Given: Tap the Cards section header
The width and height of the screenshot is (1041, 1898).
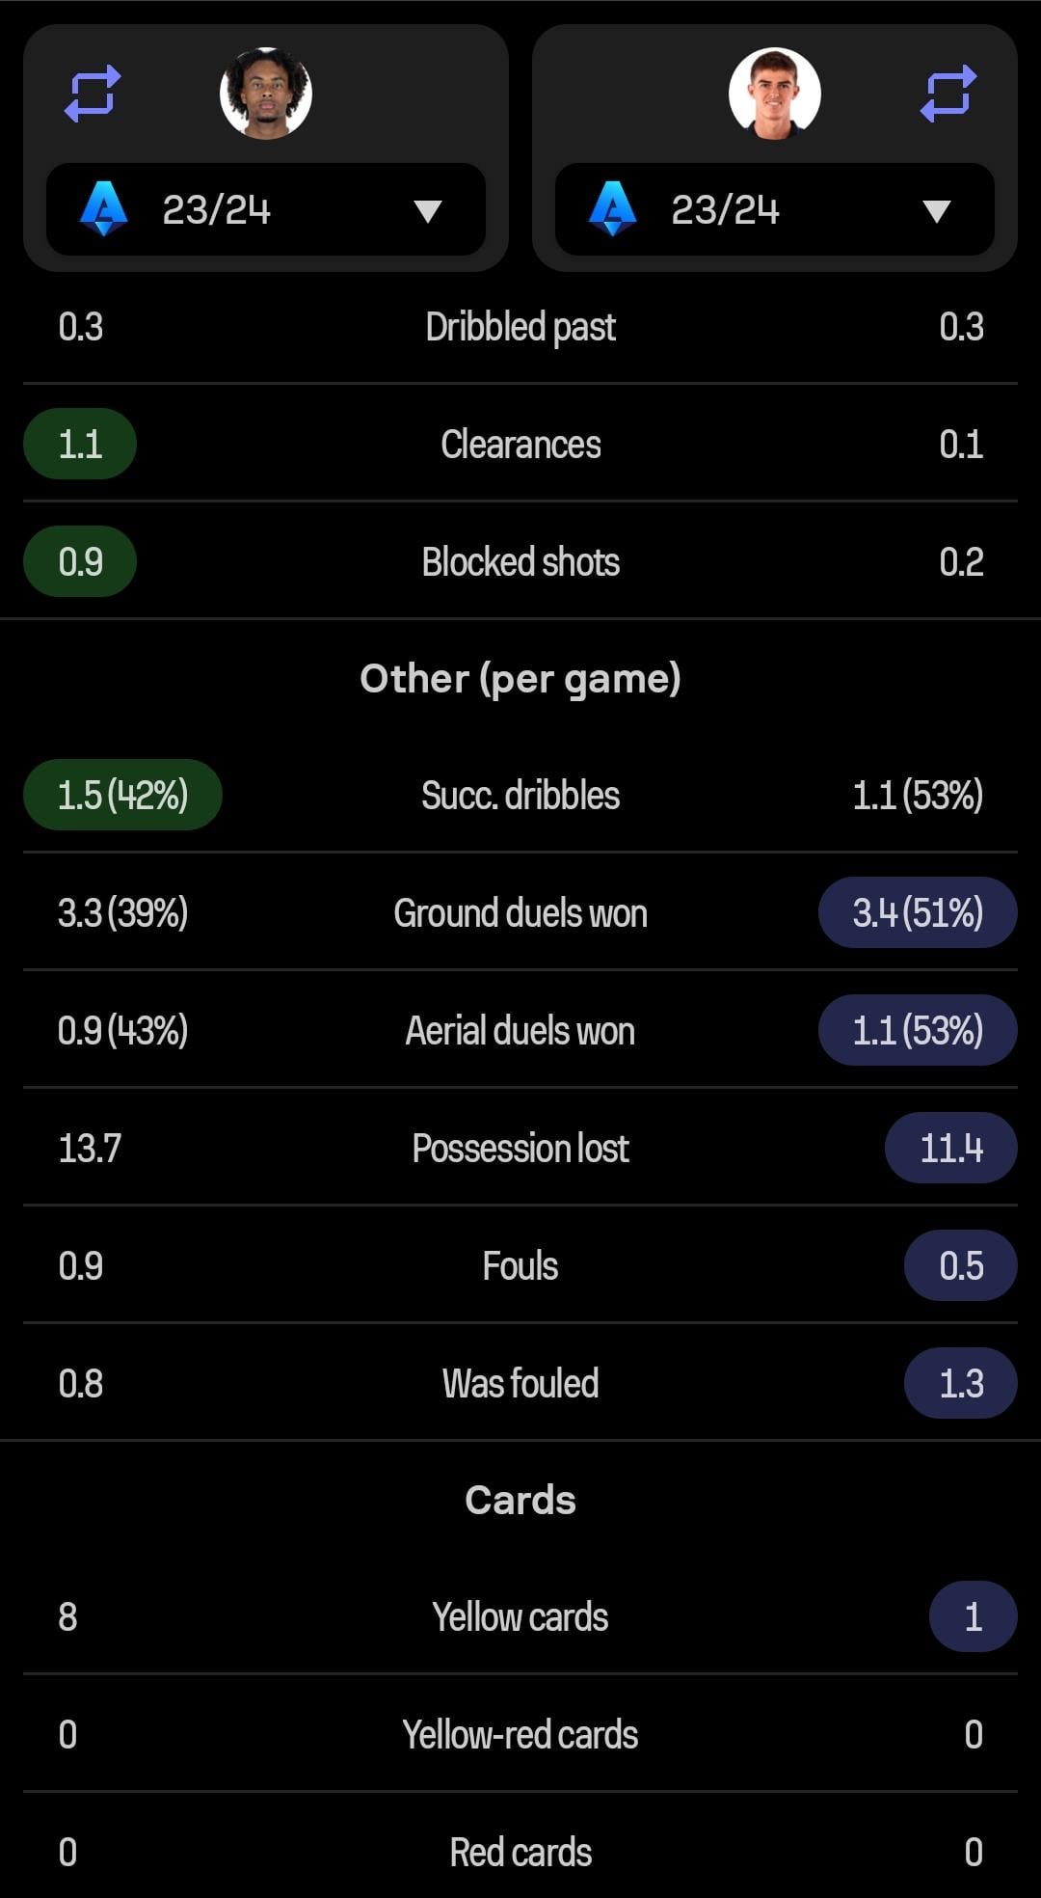Looking at the screenshot, I should pos(520,1501).
